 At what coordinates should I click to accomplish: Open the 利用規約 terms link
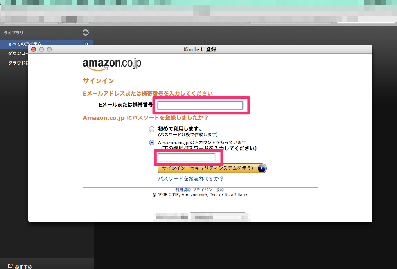(x=183, y=190)
